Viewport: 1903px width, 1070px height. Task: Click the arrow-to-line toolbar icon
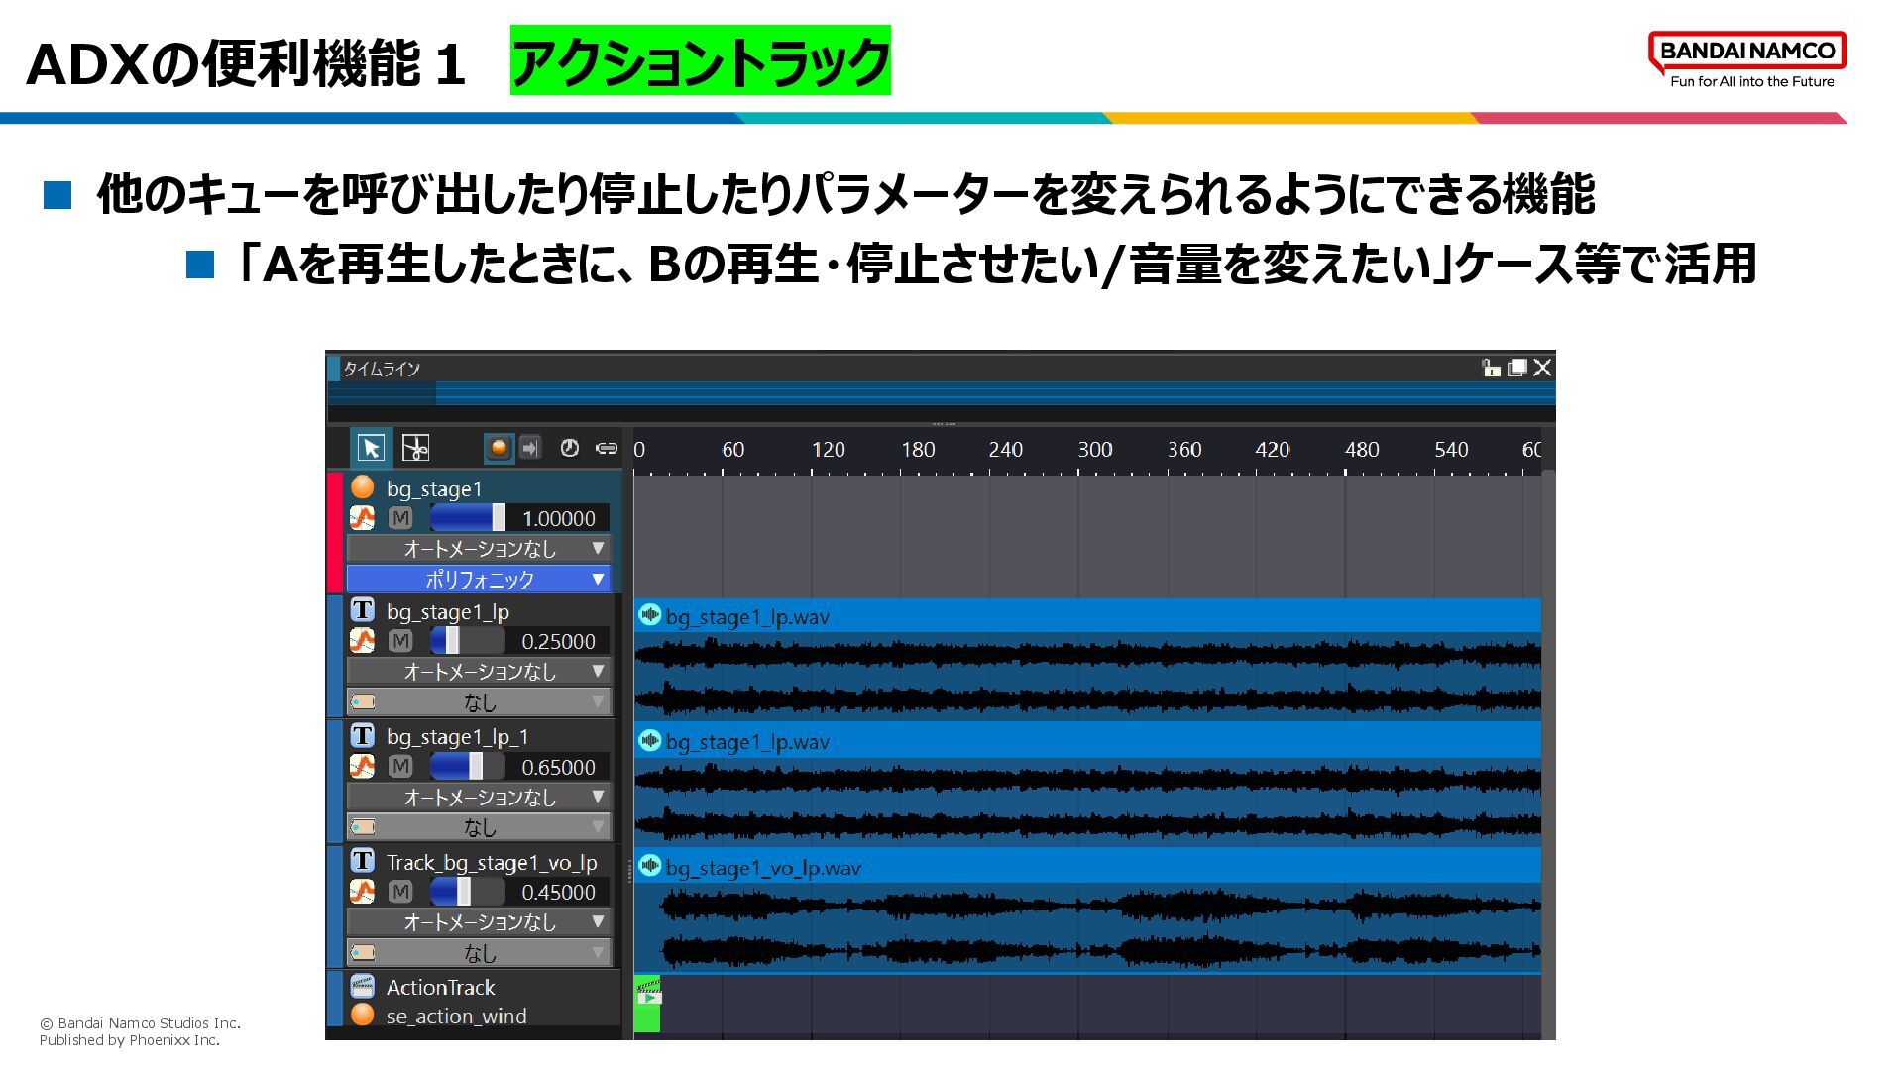point(530,449)
